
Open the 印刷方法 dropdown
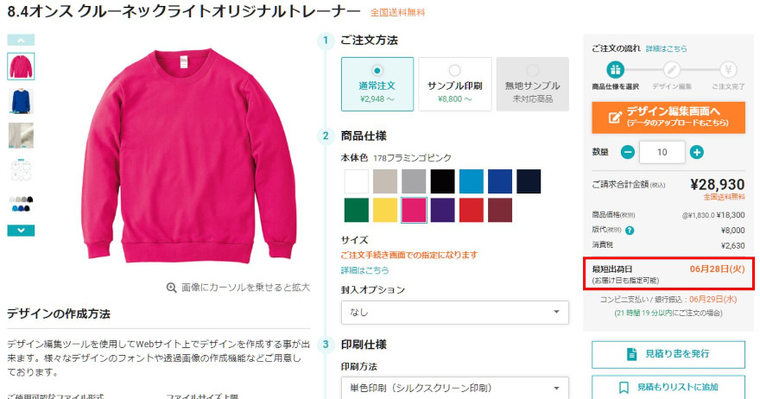point(454,388)
